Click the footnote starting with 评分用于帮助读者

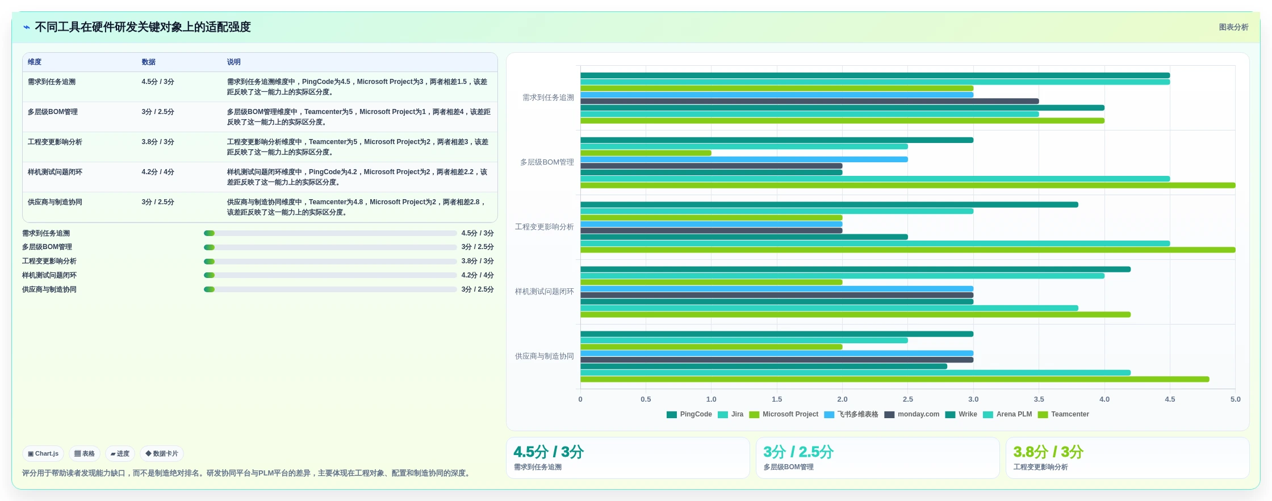(248, 473)
